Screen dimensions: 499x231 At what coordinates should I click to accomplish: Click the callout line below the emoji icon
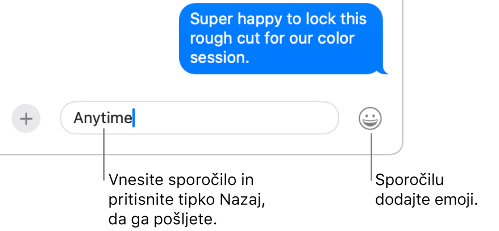pos(371,157)
